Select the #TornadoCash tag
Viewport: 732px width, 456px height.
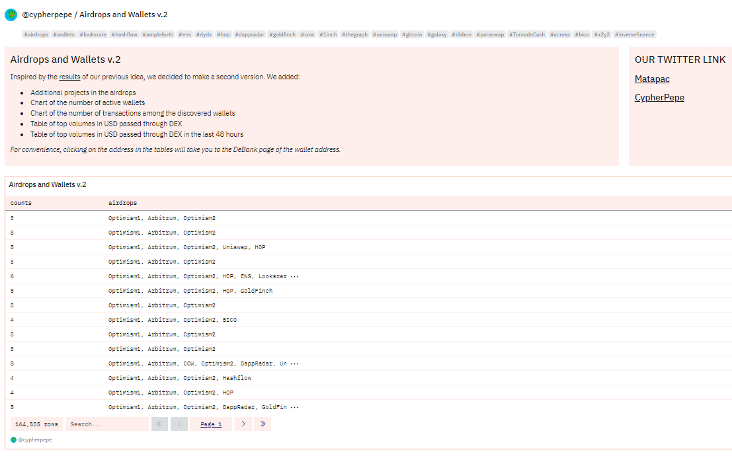coord(528,34)
